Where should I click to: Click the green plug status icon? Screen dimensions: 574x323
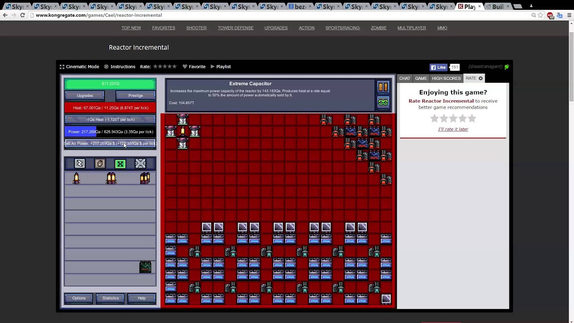pyautogui.click(x=507, y=67)
